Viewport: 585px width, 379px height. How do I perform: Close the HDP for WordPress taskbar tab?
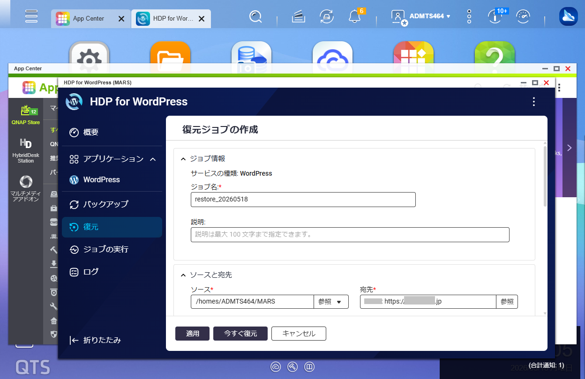[x=202, y=19]
